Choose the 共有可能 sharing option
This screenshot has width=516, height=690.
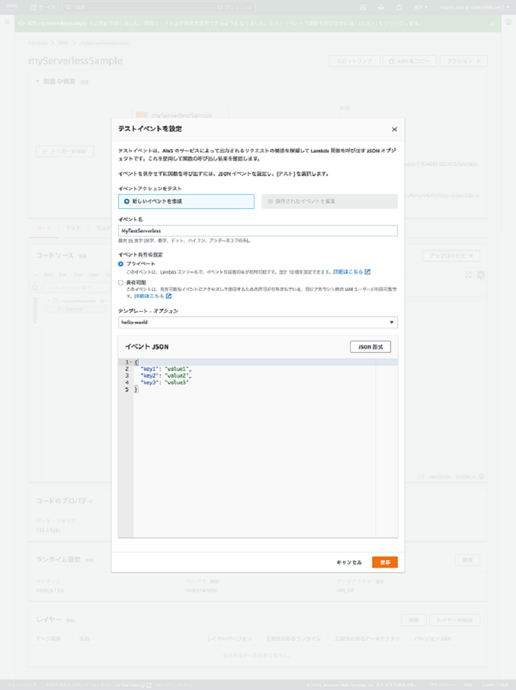120,282
